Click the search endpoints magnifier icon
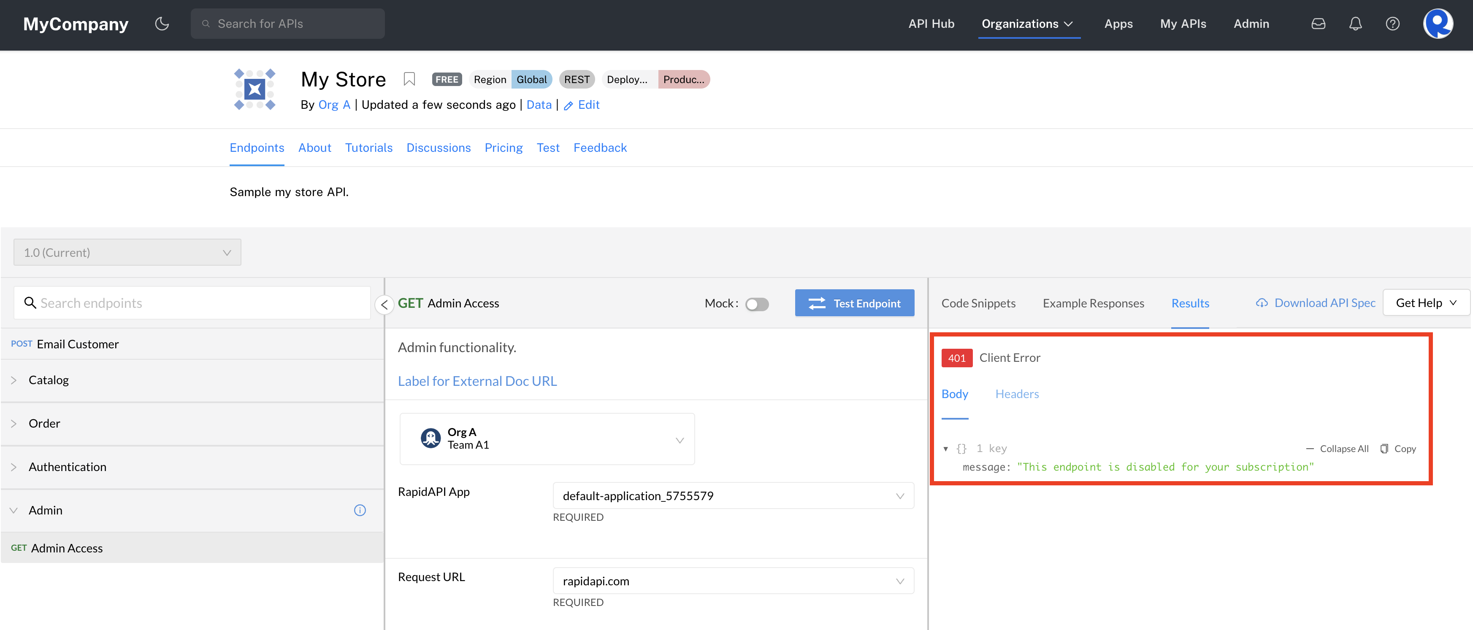 click(x=30, y=303)
